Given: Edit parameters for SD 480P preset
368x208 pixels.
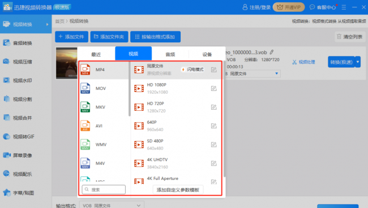Looking at the screenshot, I should click(213, 145).
